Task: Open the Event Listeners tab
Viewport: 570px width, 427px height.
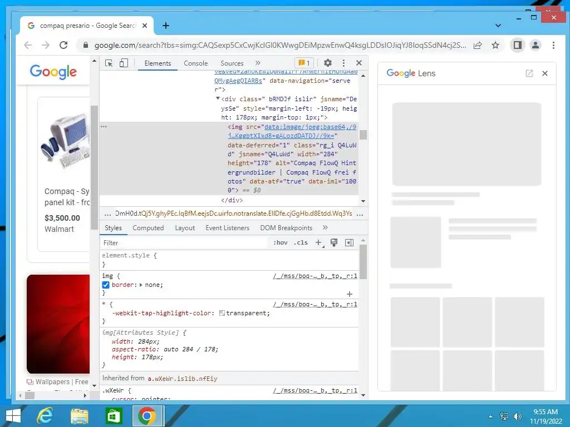Action: point(228,227)
